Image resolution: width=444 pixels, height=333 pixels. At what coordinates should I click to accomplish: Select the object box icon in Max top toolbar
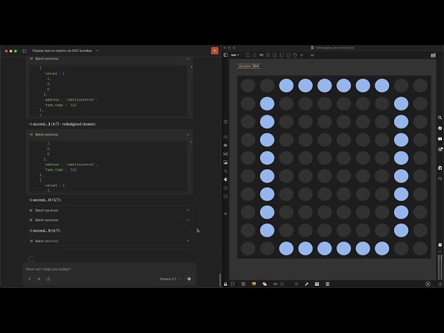(248, 55)
